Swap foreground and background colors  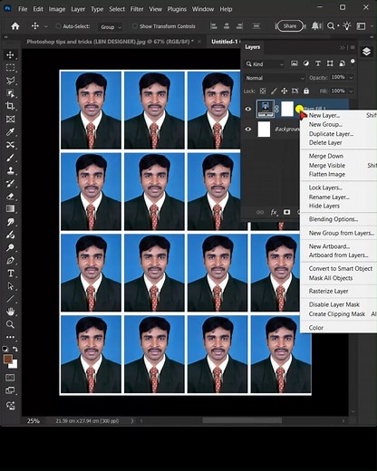tap(15, 349)
